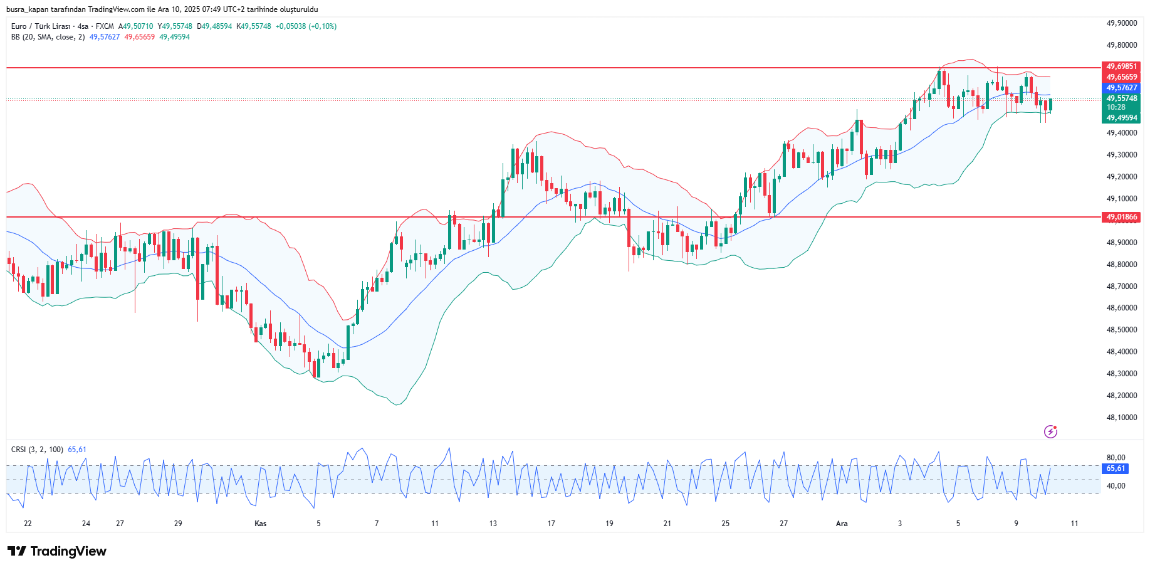Click the purple lightning bolt icon
The image size is (1150, 570).
1050,431
